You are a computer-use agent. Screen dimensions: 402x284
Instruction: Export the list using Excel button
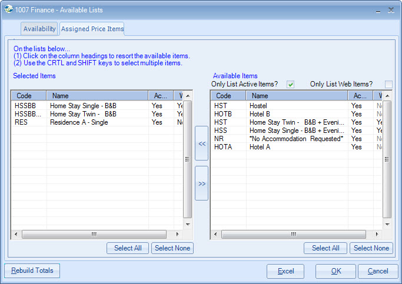pyautogui.click(x=285, y=271)
